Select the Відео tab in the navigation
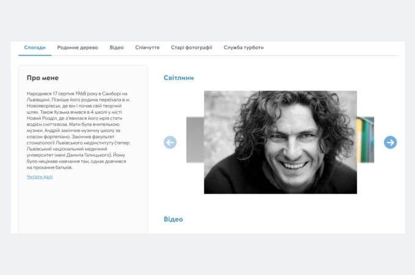The height and width of the screenshot is (275, 415). click(x=117, y=48)
